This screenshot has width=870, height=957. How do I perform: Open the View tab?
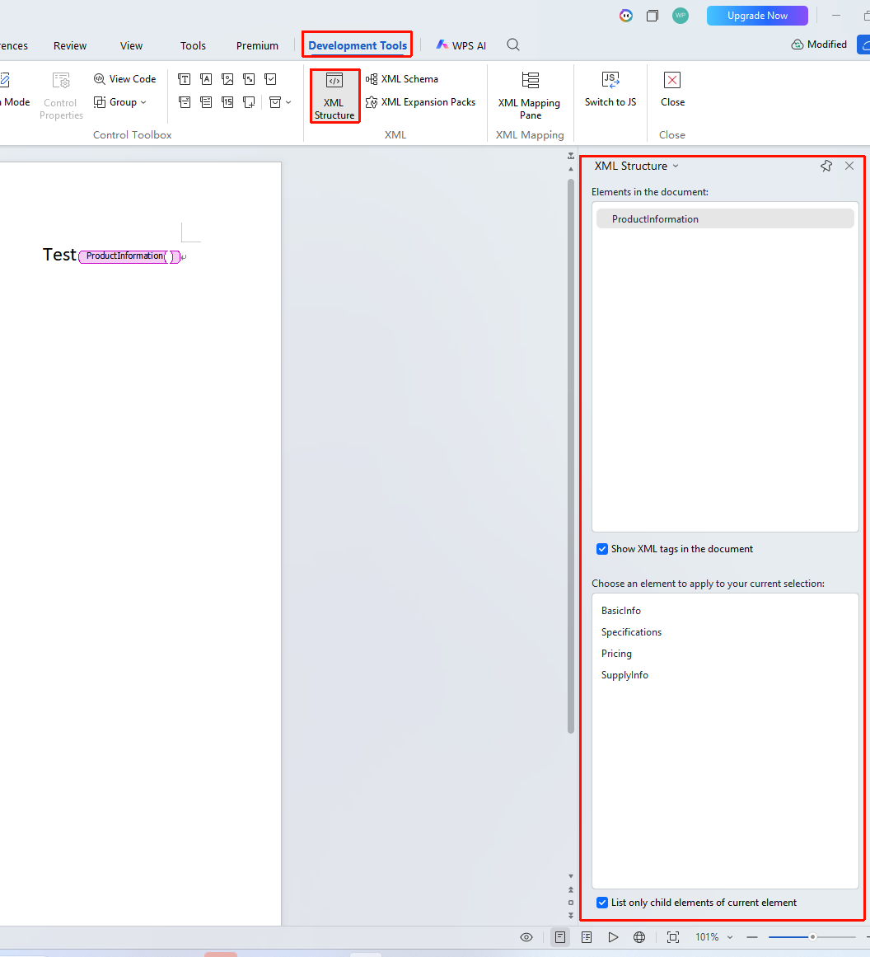[x=131, y=46]
